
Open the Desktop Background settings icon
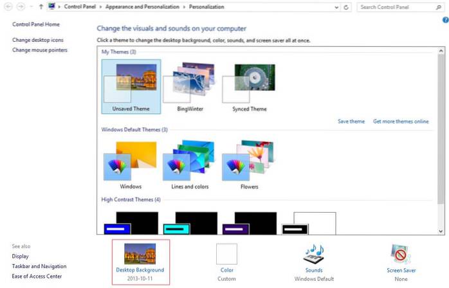coord(140,254)
